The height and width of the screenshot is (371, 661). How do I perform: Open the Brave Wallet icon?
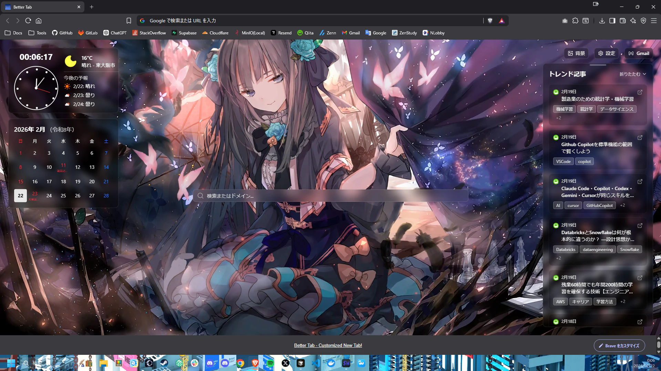pos(622,21)
